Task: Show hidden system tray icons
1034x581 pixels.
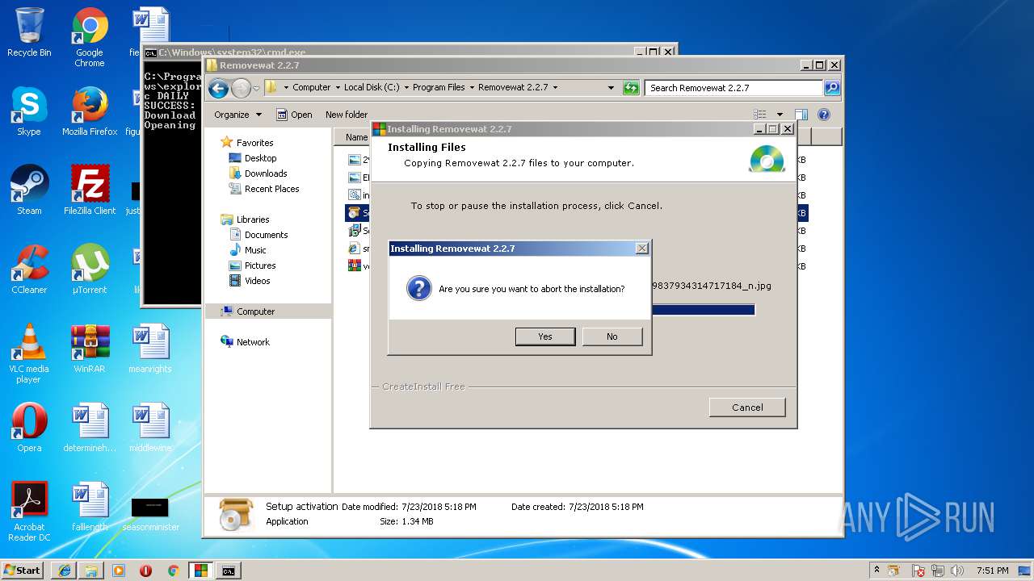Action: [877, 570]
